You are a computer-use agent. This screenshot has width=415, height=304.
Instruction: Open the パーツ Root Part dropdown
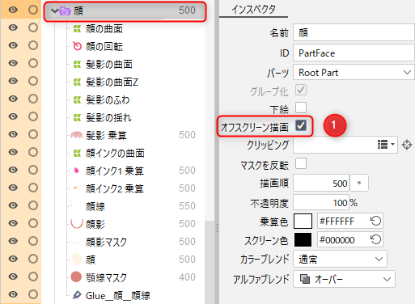(354, 72)
